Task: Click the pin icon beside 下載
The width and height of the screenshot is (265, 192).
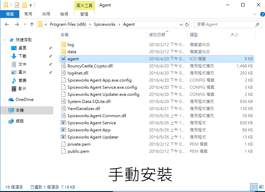Action: (x=50, y=56)
